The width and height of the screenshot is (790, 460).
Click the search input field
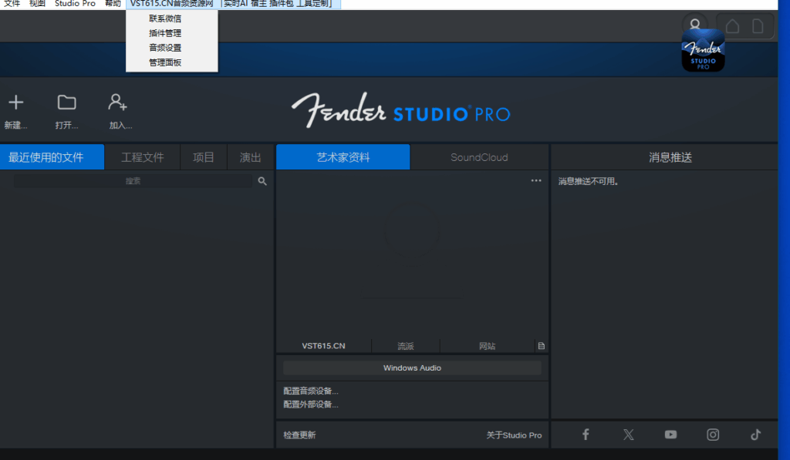[131, 180]
